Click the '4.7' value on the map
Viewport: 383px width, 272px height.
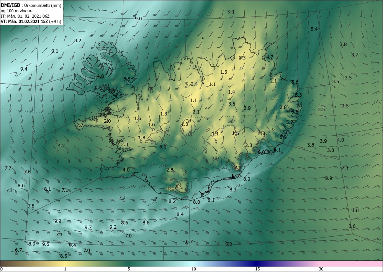(x=269, y=57)
